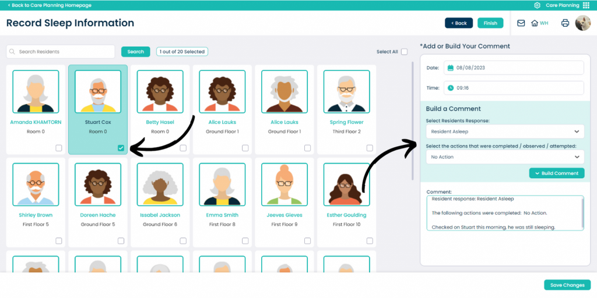This screenshot has height=298, width=597.
Task: Click First Floor 10 room label
Action: (346, 224)
